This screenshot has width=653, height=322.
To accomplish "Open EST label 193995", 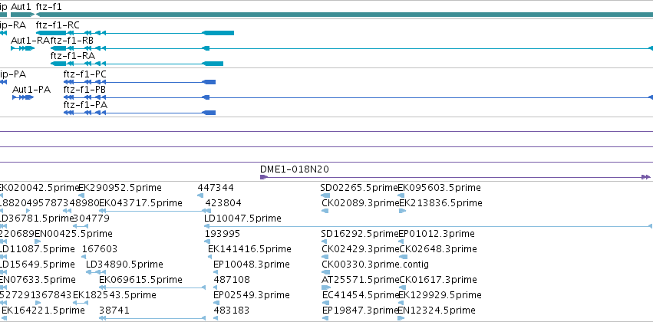I will tap(223, 235).
